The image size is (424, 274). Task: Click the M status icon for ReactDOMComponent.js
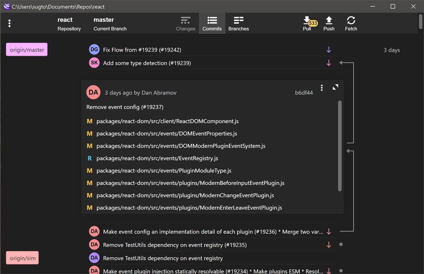pyautogui.click(x=90, y=121)
